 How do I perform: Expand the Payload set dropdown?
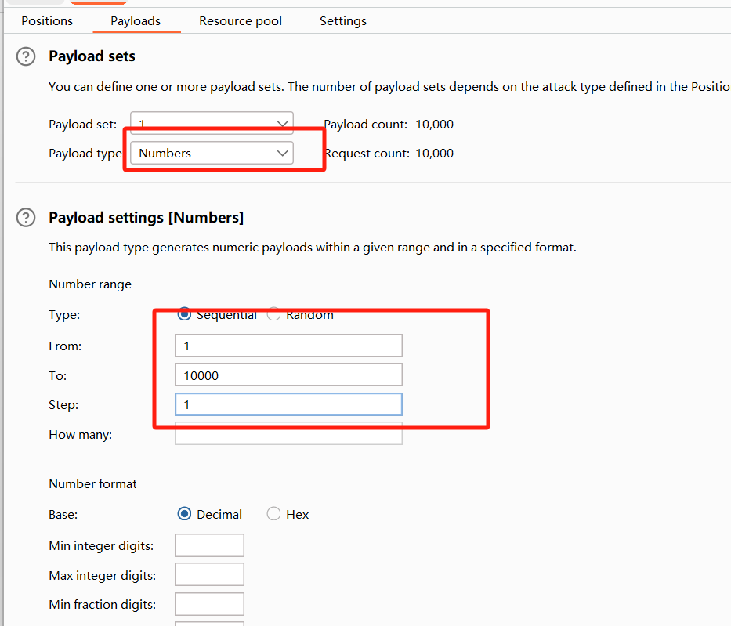(x=212, y=124)
